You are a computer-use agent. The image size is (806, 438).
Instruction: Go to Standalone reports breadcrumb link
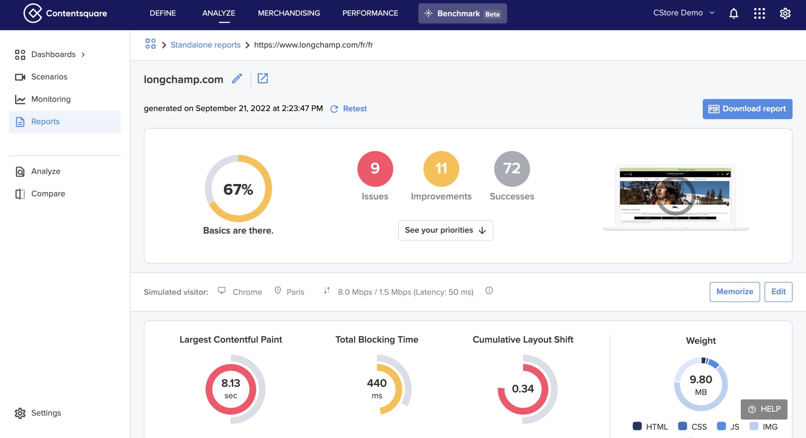(205, 45)
